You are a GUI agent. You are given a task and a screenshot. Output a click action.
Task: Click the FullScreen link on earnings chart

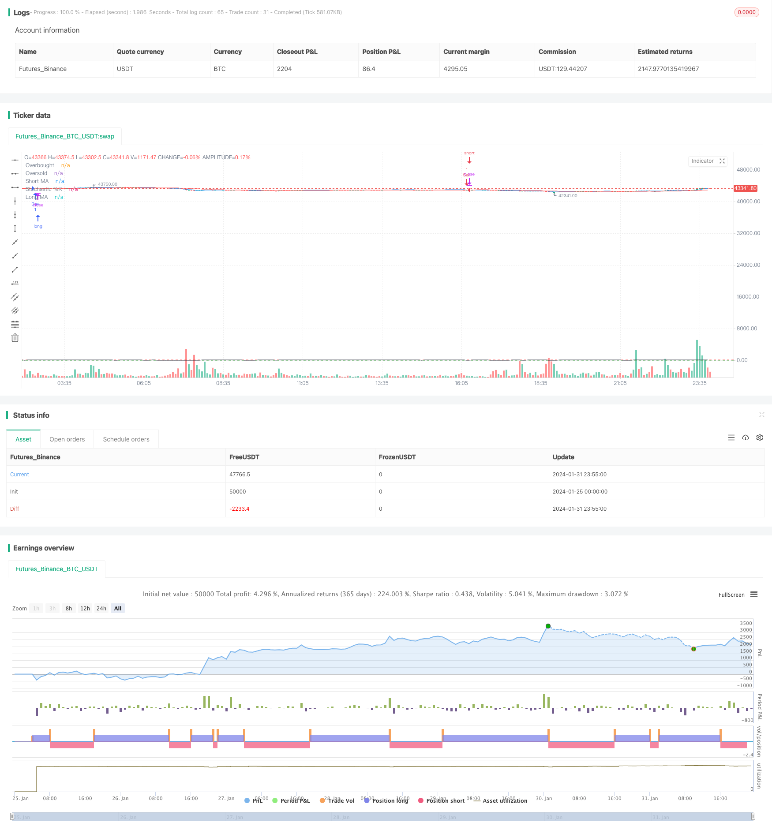coord(731,595)
